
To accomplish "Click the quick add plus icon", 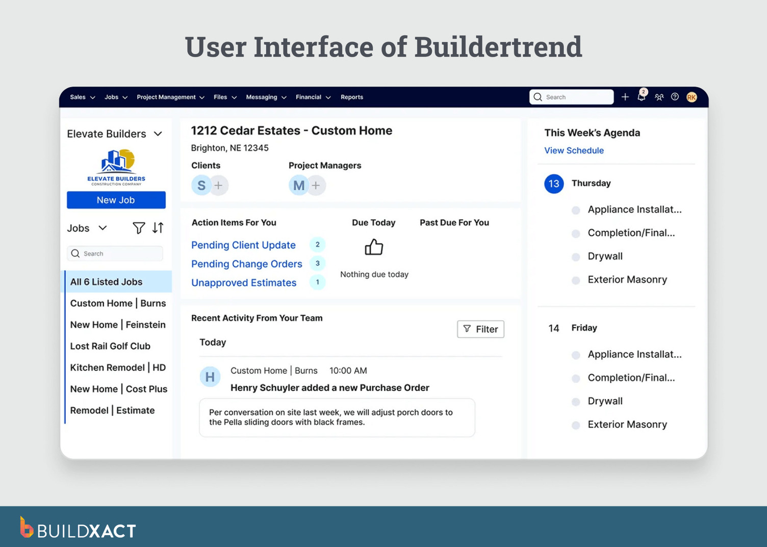I will (625, 97).
